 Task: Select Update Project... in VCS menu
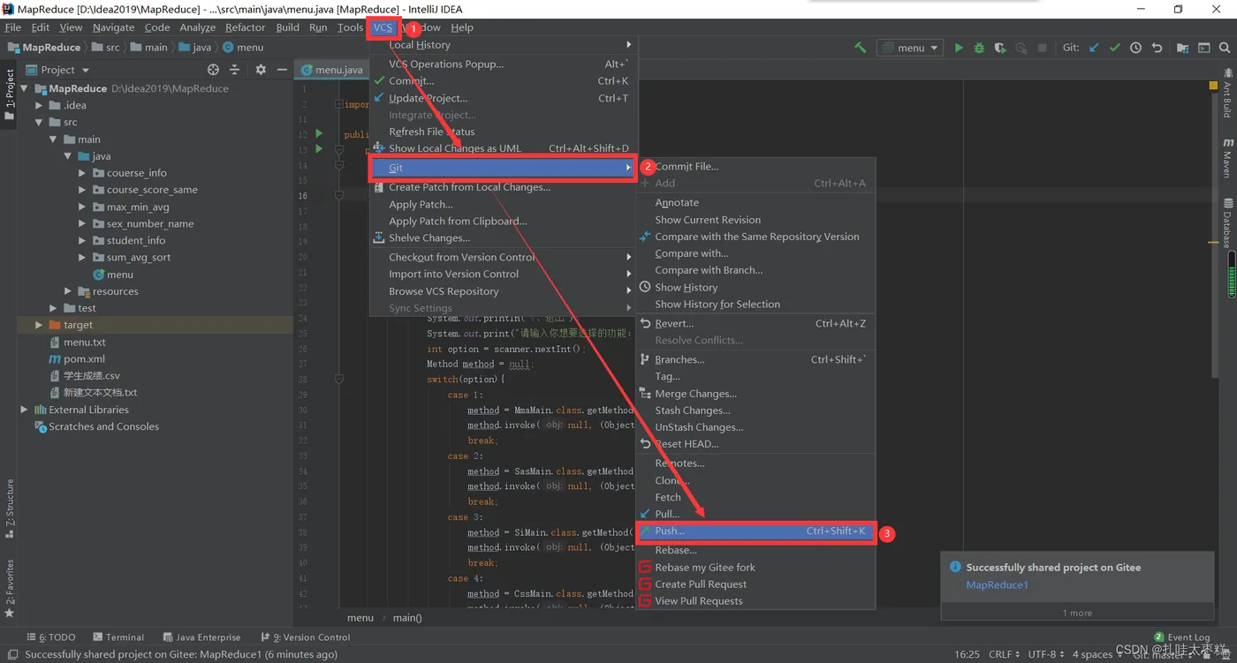pyautogui.click(x=503, y=98)
